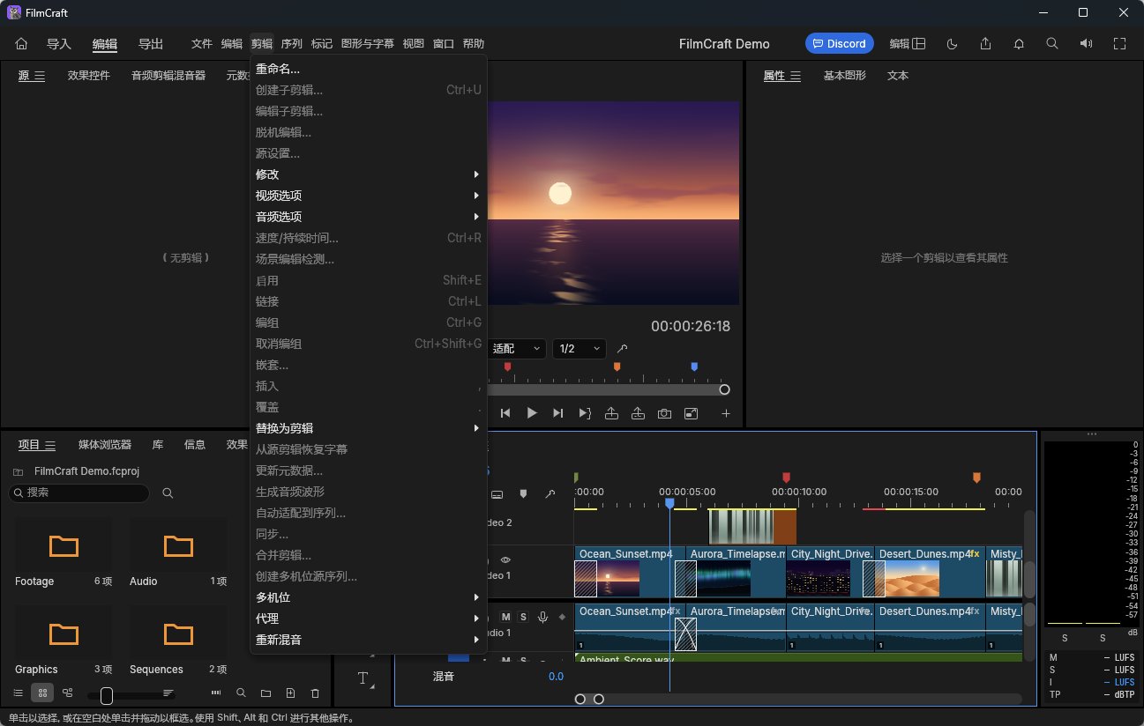The height and width of the screenshot is (726, 1144).
Task: Solo Audio 1 track with S button
Action: pyautogui.click(x=523, y=617)
